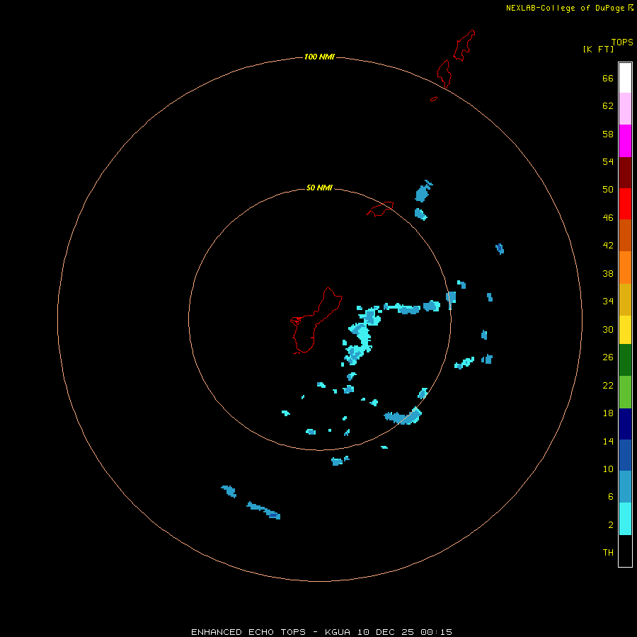The image size is (637, 637).
Task: Click the orange 42 K FT legend swatch
Action: click(x=625, y=268)
